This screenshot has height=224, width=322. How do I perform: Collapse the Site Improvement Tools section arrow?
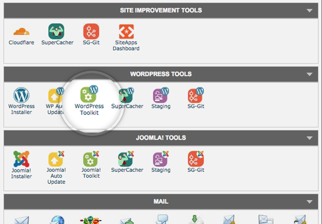point(310,10)
